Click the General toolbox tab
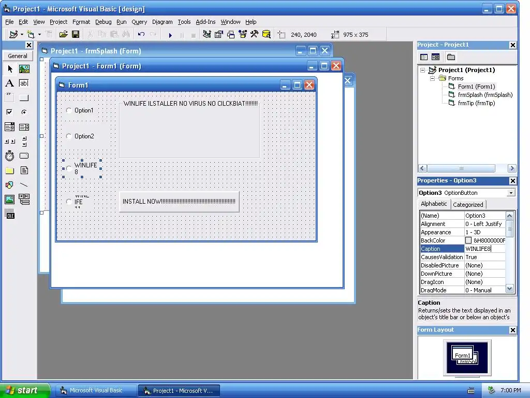 pyautogui.click(x=18, y=56)
